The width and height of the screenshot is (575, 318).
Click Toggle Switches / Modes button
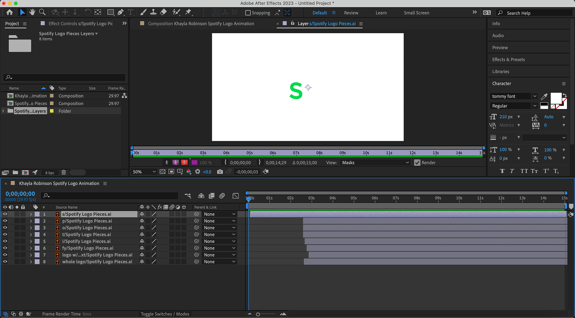click(165, 314)
